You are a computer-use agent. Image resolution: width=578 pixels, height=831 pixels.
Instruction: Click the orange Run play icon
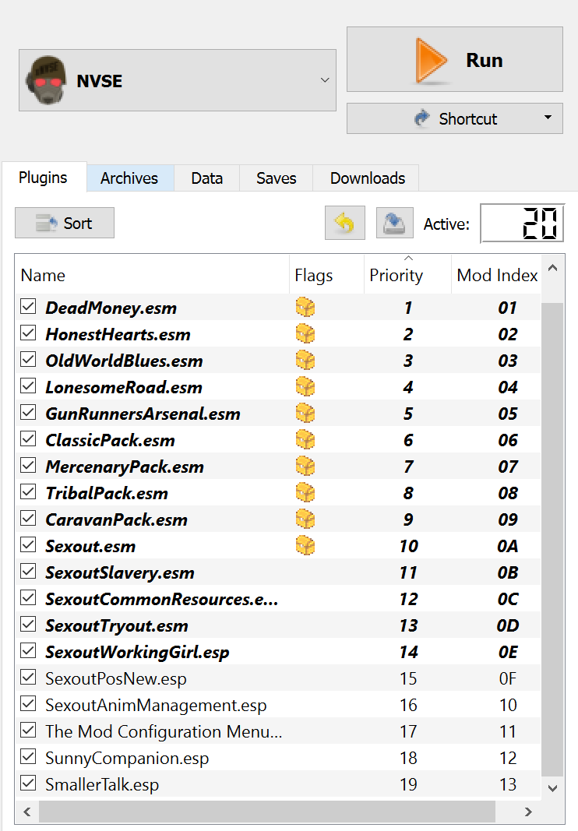pos(431,61)
